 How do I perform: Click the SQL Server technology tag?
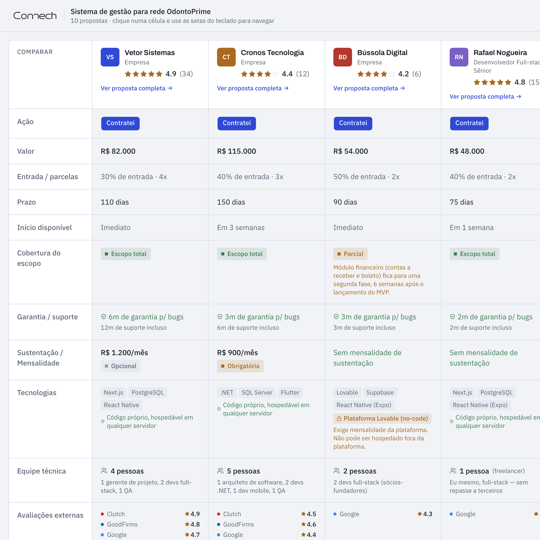pyautogui.click(x=257, y=393)
